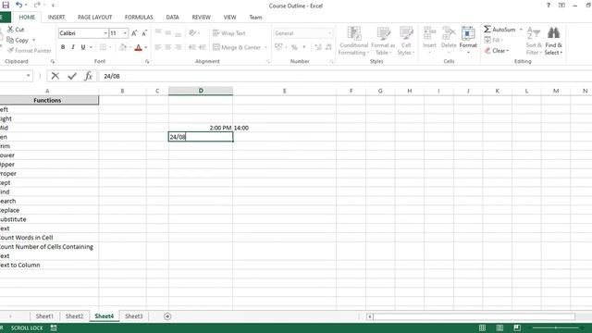The height and width of the screenshot is (333, 592).
Task: Click the horizontal scrollbar left arrow
Action: click(370, 316)
